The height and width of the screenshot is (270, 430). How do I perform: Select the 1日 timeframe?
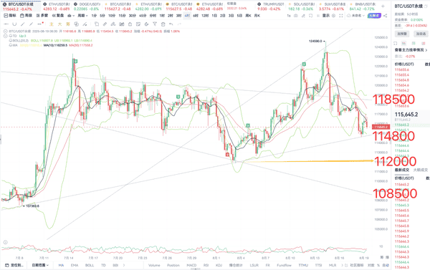tap(214, 16)
